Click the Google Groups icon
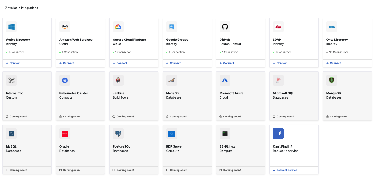This screenshot has width=377, height=178. coord(172,27)
